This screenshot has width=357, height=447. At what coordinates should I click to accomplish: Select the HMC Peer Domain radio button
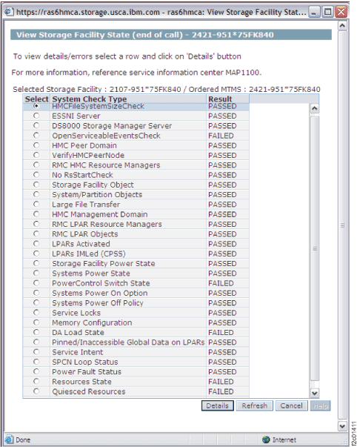(36, 145)
